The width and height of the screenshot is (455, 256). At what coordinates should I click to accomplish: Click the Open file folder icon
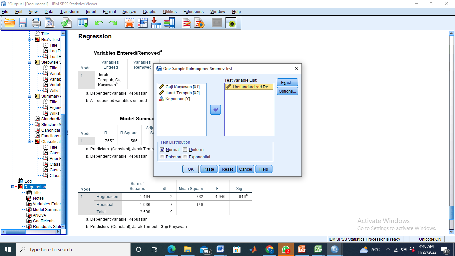point(10,23)
